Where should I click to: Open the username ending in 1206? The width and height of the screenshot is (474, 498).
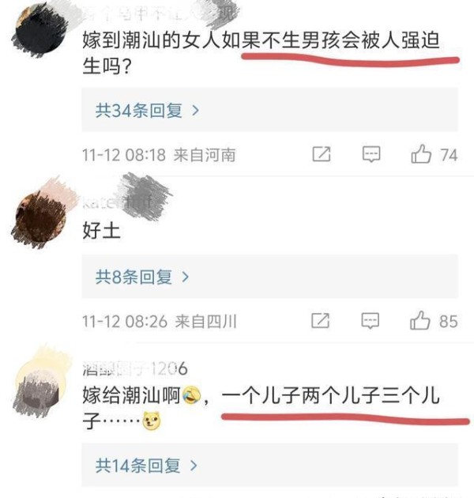pyautogui.click(x=135, y=368)
